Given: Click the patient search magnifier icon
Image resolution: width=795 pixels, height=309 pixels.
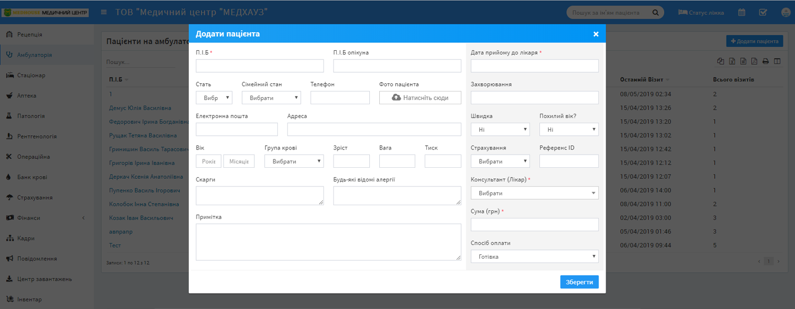Looking at the screenshot, I should [656, 13].
